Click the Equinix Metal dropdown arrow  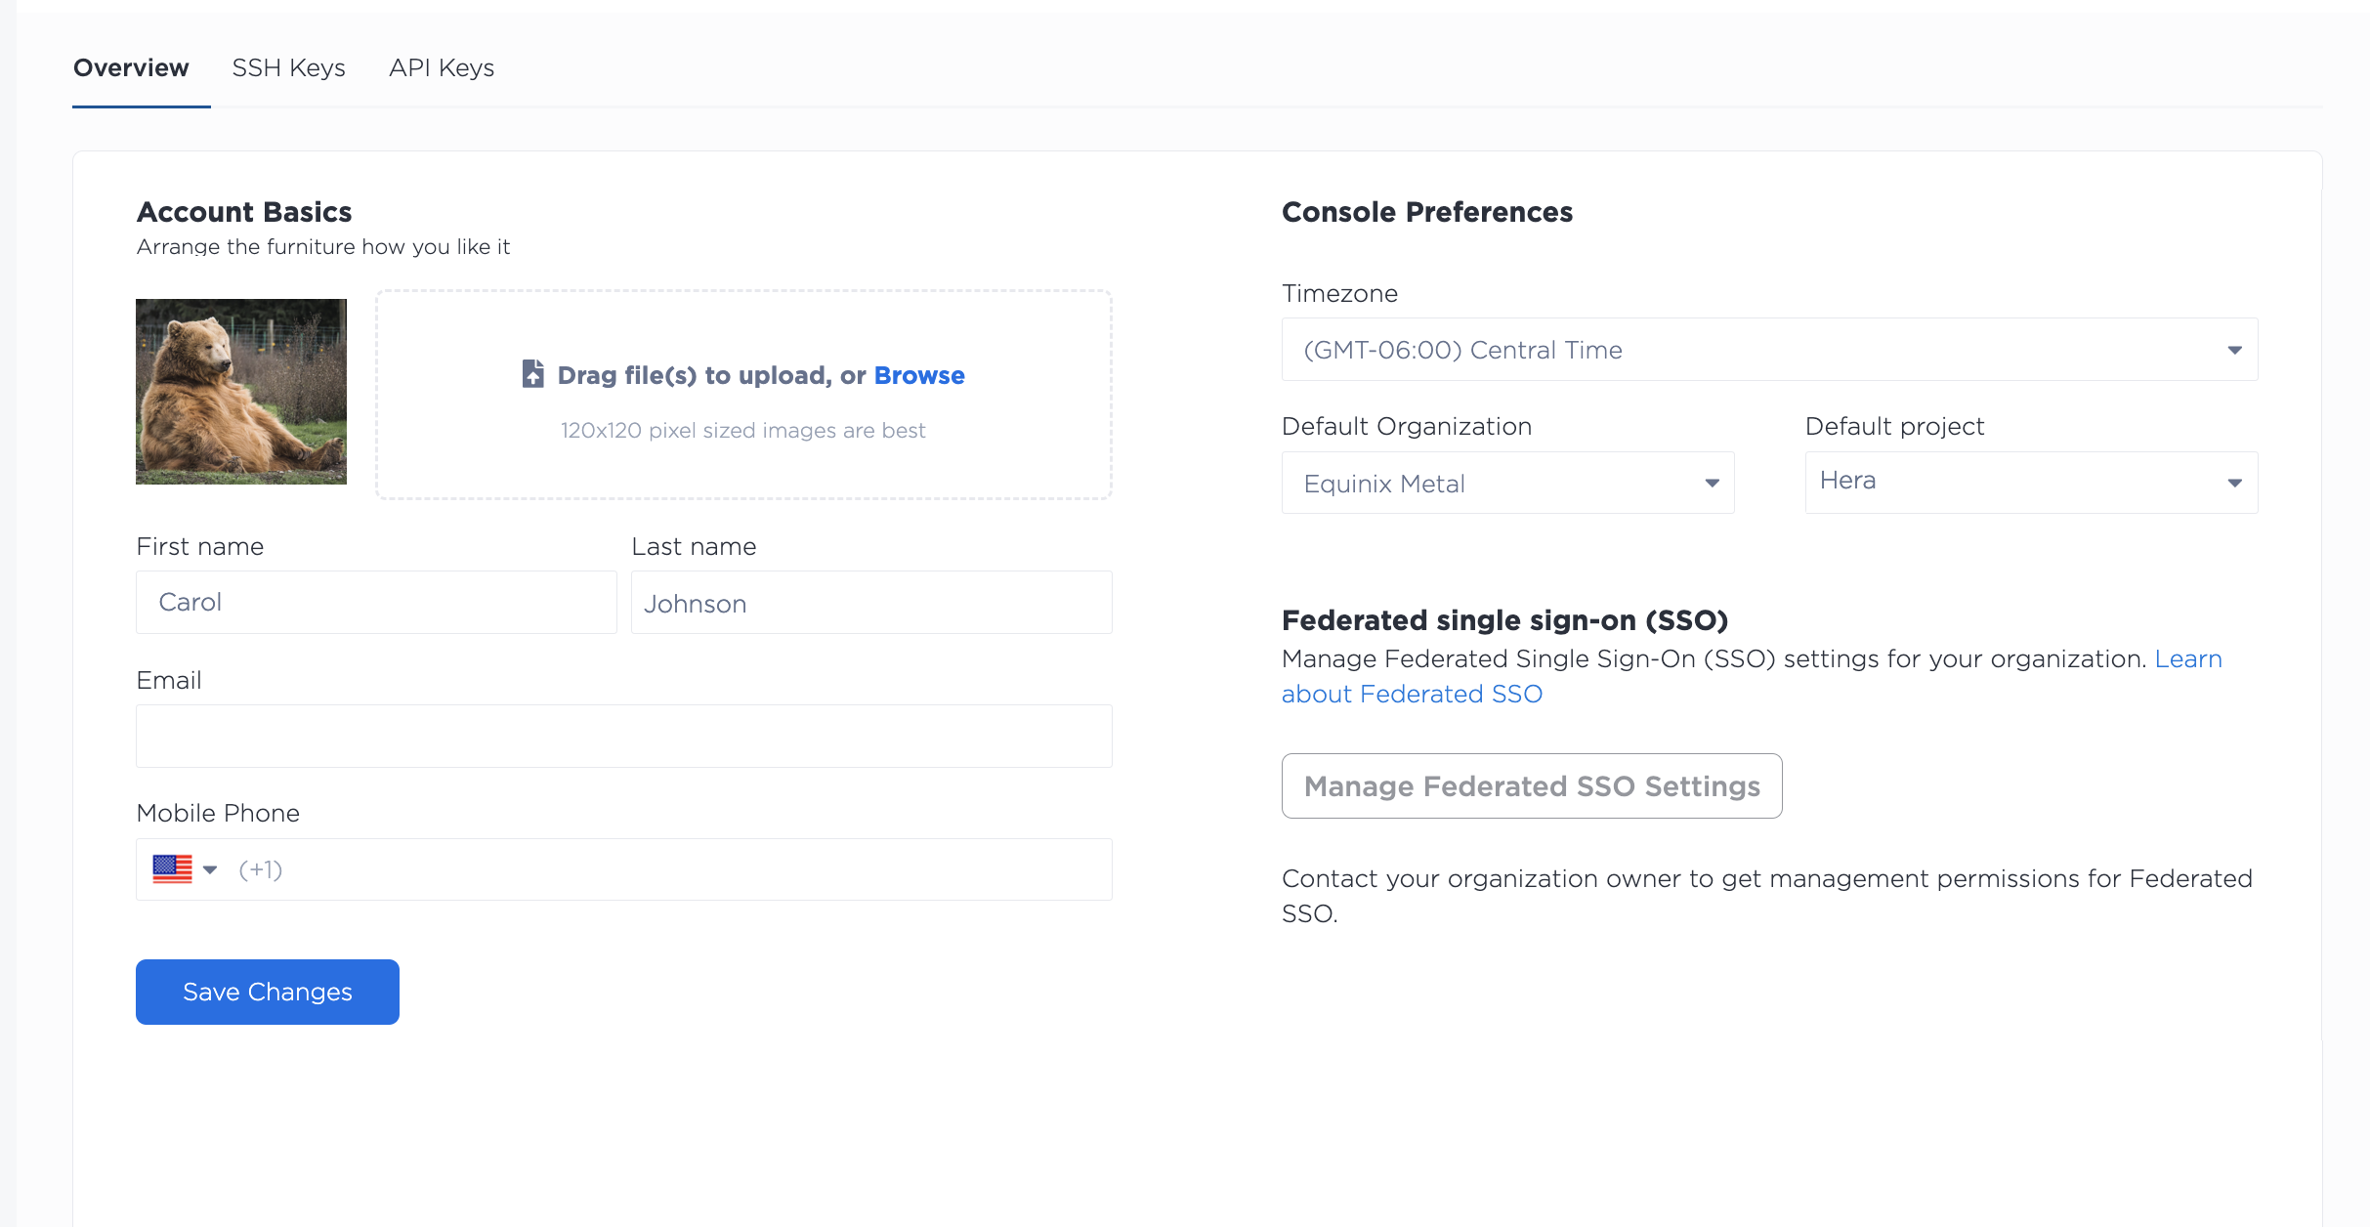pyautogui.click(x=1712, y=483)
